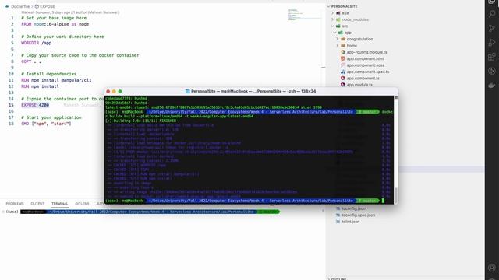
Task: Click EXPOSE in the breadcrumb
Action: (x=47, y=6)
